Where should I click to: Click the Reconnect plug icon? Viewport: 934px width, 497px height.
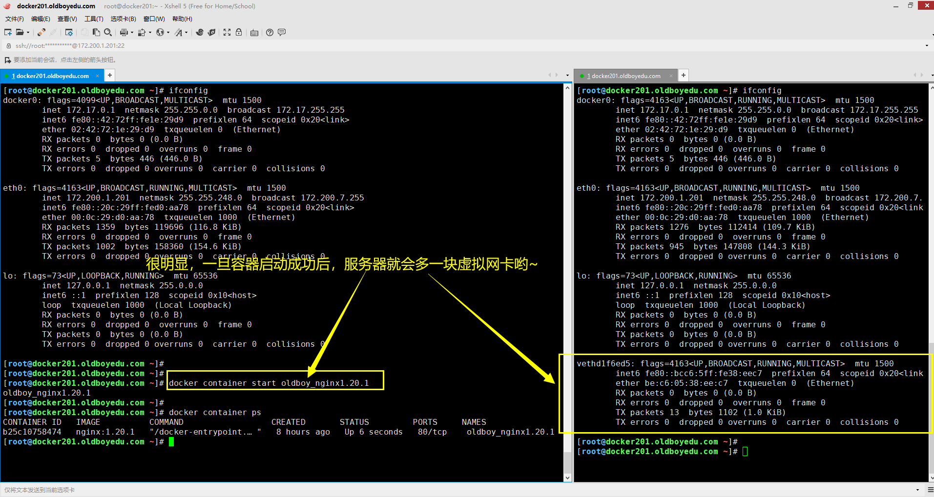(42, 32)
